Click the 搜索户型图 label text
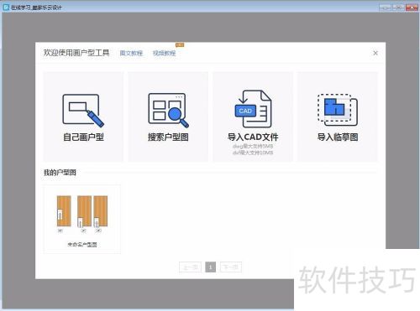This screenshot has width=420, height=311. (168, 137)
